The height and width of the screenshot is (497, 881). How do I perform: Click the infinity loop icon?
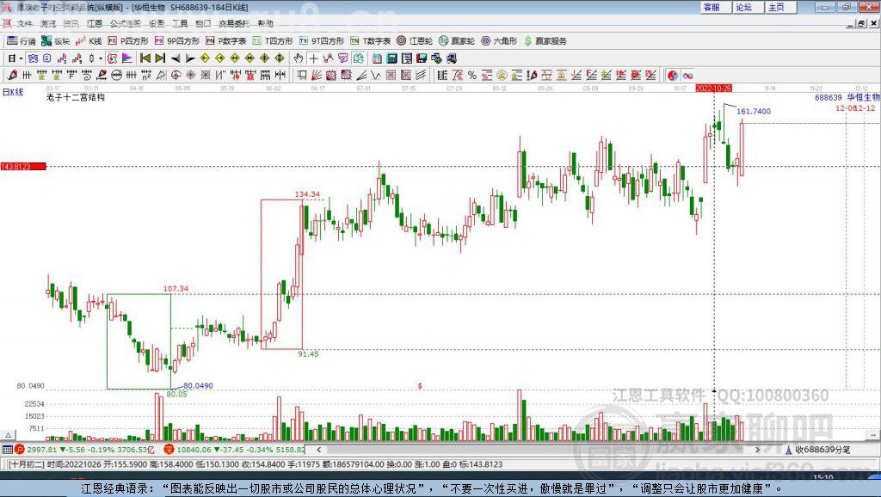[687, 76]
